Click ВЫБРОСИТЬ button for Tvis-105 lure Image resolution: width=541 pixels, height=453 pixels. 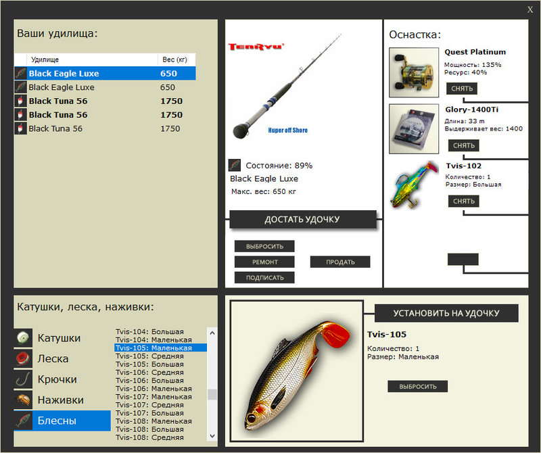[x=418, y=387]
